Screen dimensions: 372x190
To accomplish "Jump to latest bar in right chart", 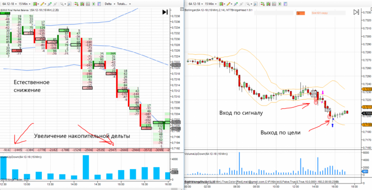I will click(x=356, y=13).
